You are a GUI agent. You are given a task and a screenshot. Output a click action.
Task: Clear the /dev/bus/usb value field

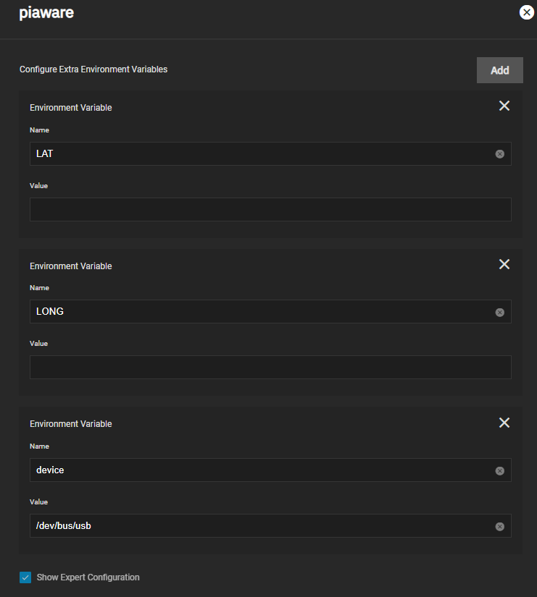499,526
